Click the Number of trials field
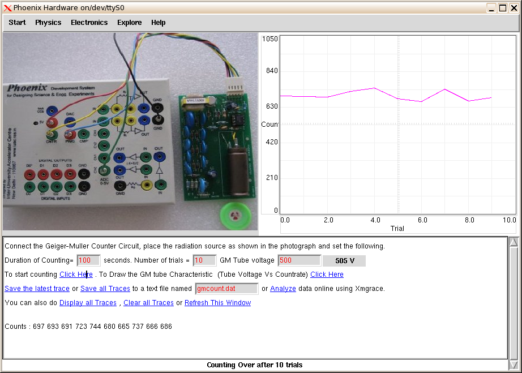522x373 pixels. tap(204, 260)
